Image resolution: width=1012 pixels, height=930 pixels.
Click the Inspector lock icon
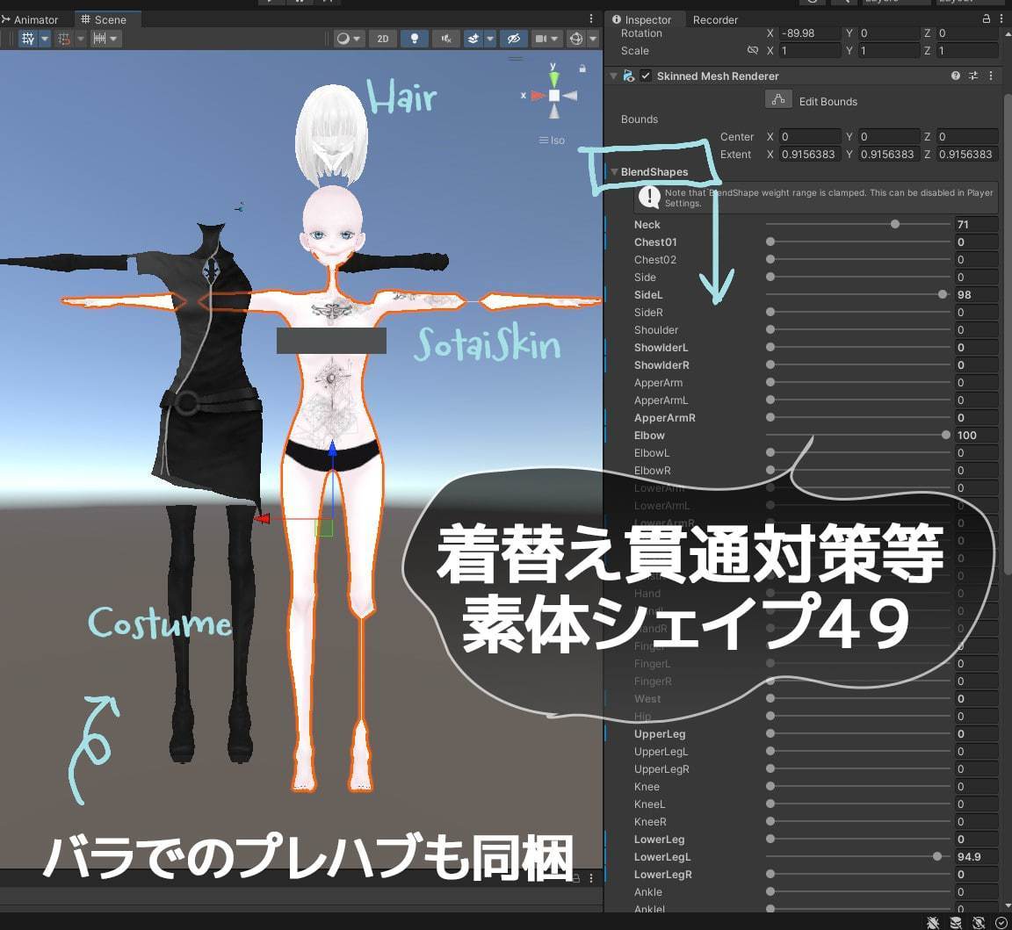(x=986, y=18)
